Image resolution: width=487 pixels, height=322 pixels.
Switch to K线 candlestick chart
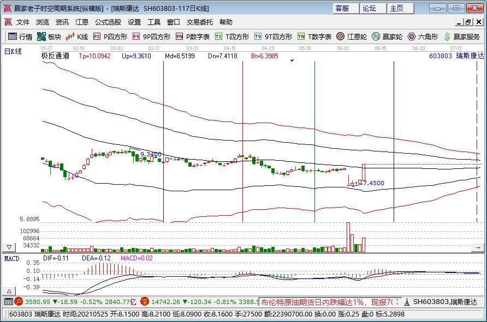[77, 37]
